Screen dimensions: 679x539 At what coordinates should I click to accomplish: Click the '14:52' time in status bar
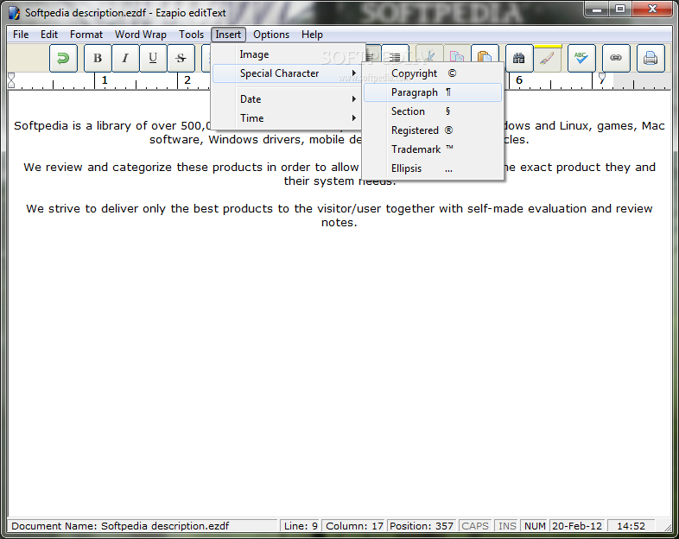(x=631, y=526)
